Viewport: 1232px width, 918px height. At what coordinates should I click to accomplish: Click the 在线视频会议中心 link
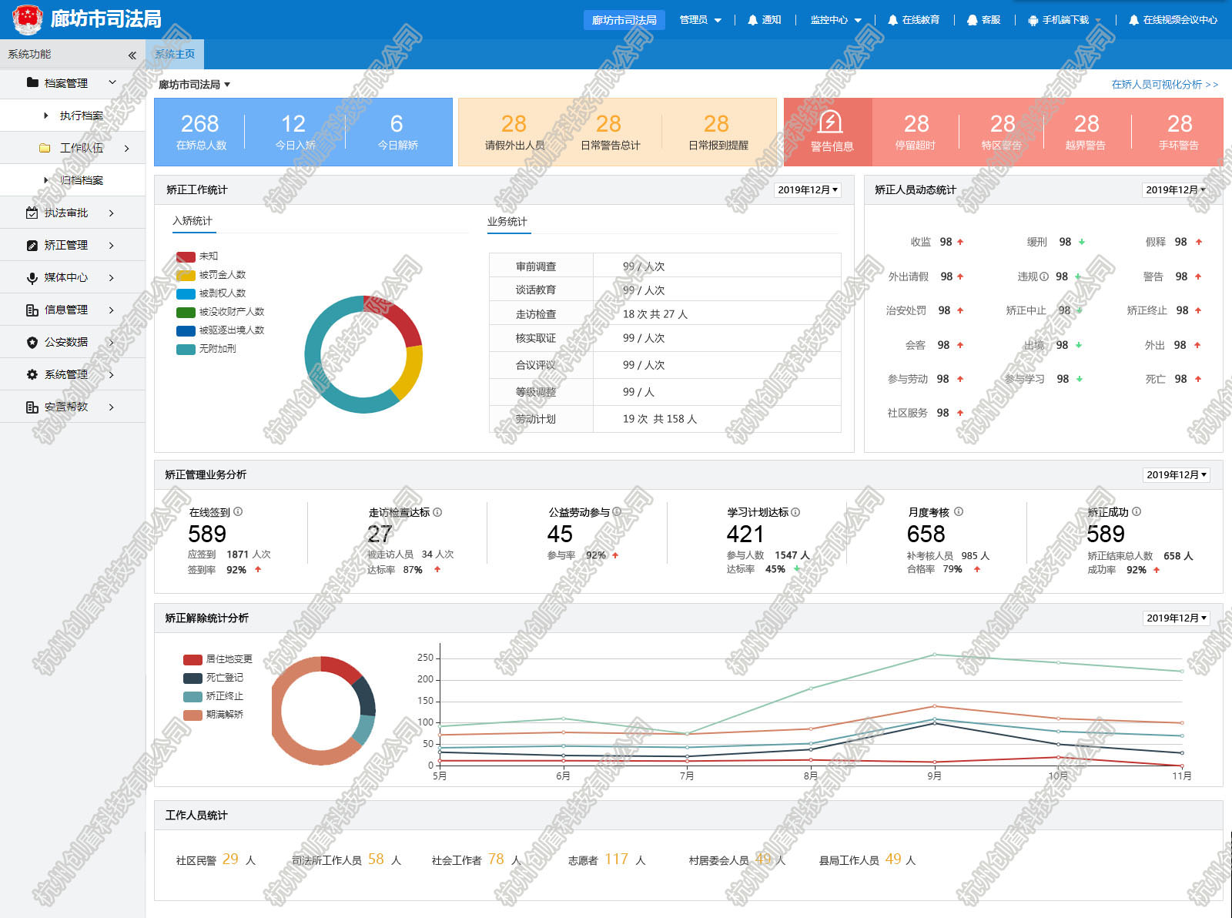click(1173, 20)
